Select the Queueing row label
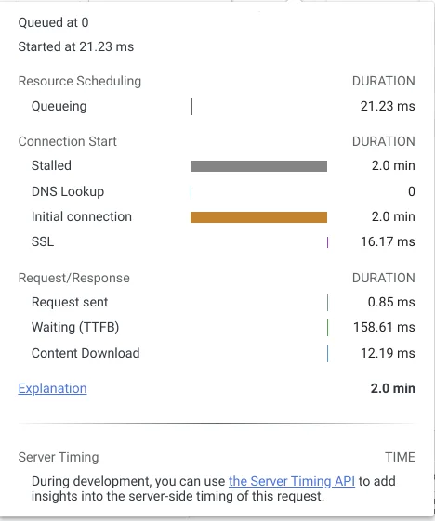This screenshot has height=521, width=435. click(59, 106)
